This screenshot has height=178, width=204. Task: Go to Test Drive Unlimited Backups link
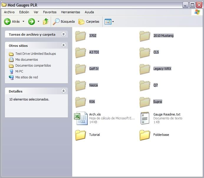coord(35,54)
